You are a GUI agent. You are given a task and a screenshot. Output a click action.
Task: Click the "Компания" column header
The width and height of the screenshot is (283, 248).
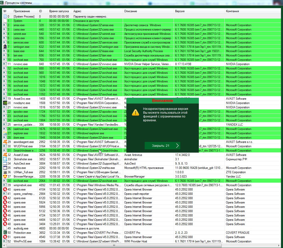(x=232, y=11)
